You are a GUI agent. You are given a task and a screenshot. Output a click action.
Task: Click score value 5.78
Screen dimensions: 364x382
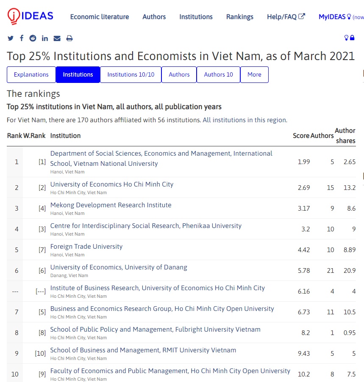304,271
